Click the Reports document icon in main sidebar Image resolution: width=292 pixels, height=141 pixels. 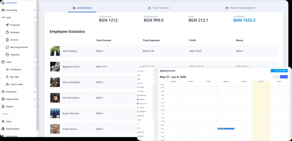(x=3, y=106)
